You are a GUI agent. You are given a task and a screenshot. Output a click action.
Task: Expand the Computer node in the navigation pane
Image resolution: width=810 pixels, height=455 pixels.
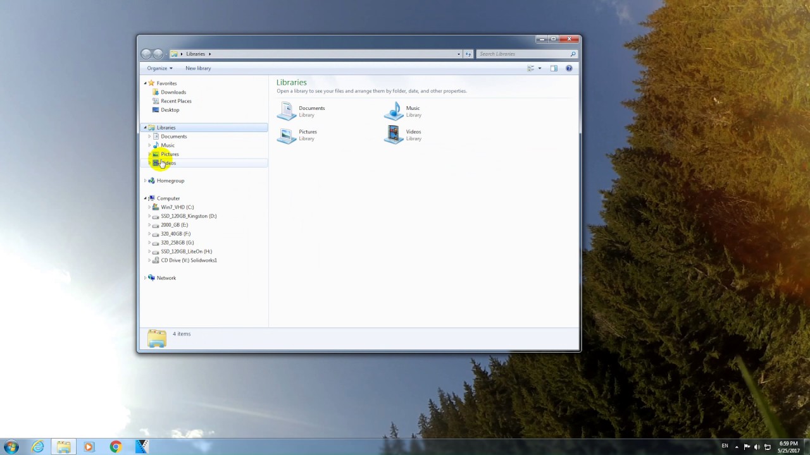click(x=145, y=198)
